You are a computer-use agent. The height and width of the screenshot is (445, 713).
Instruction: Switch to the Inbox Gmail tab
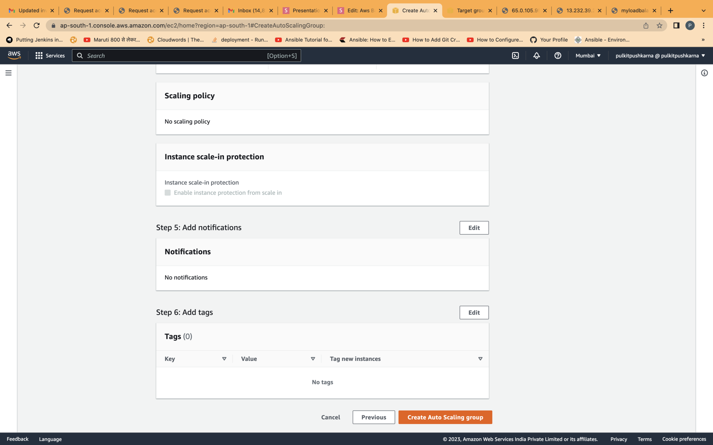[250, 11]
